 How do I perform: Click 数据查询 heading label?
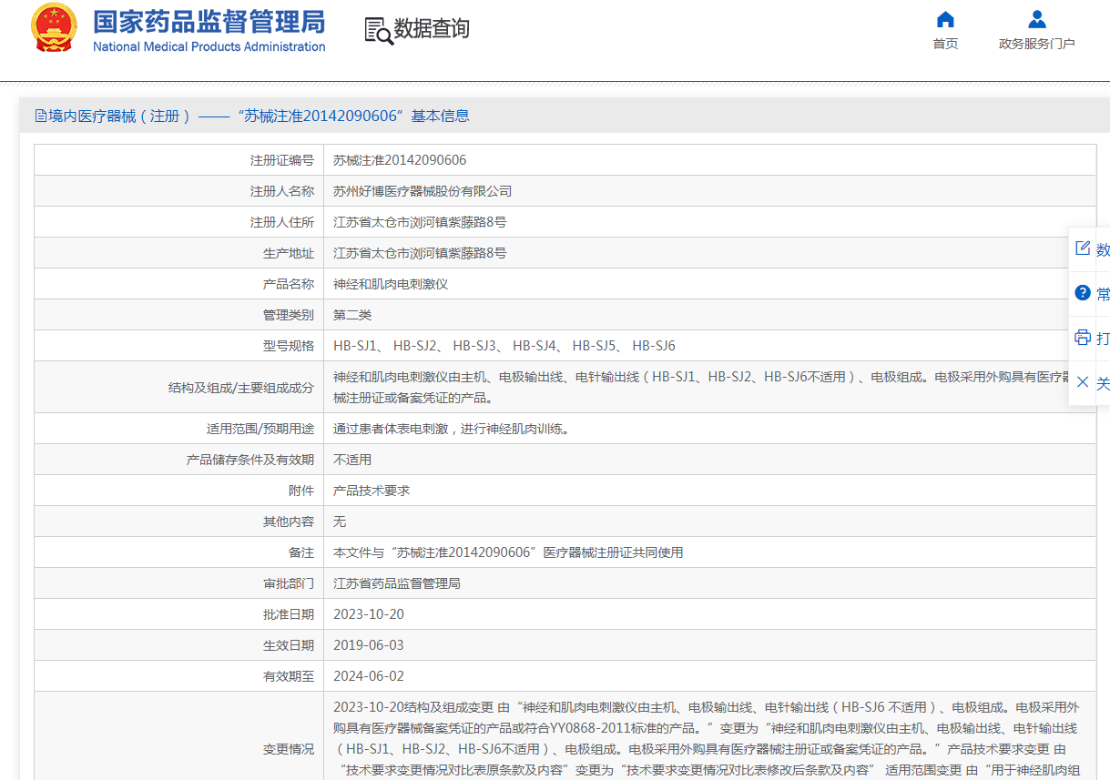click(432, 29)
